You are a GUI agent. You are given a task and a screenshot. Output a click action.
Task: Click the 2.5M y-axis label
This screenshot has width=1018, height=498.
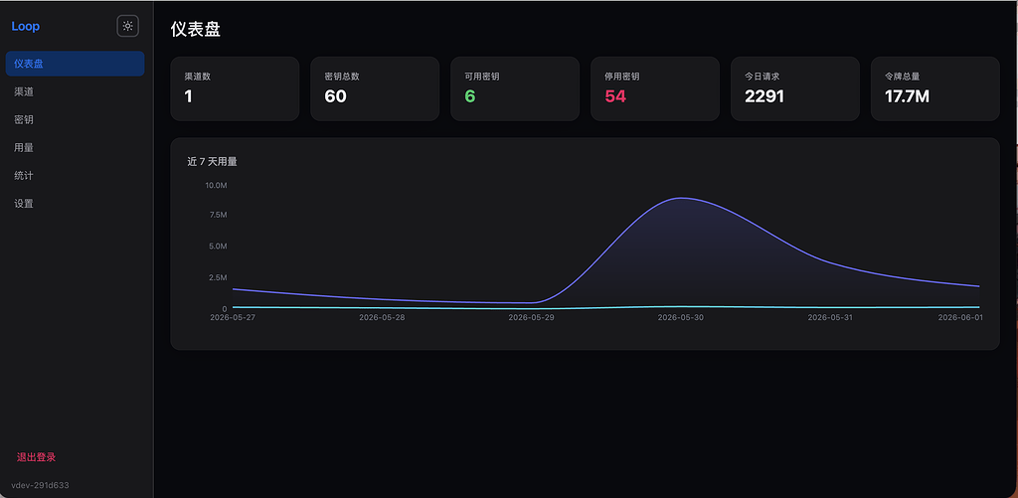218,277
